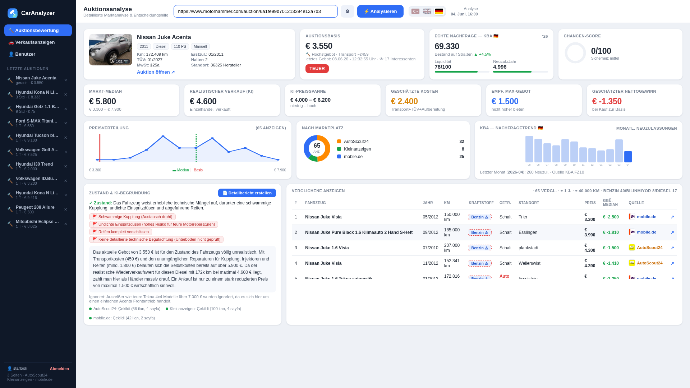Viewport: 690px width, 388px height.
Task: Go to Verkaufsanzeigen section
Action: [38, 42]
